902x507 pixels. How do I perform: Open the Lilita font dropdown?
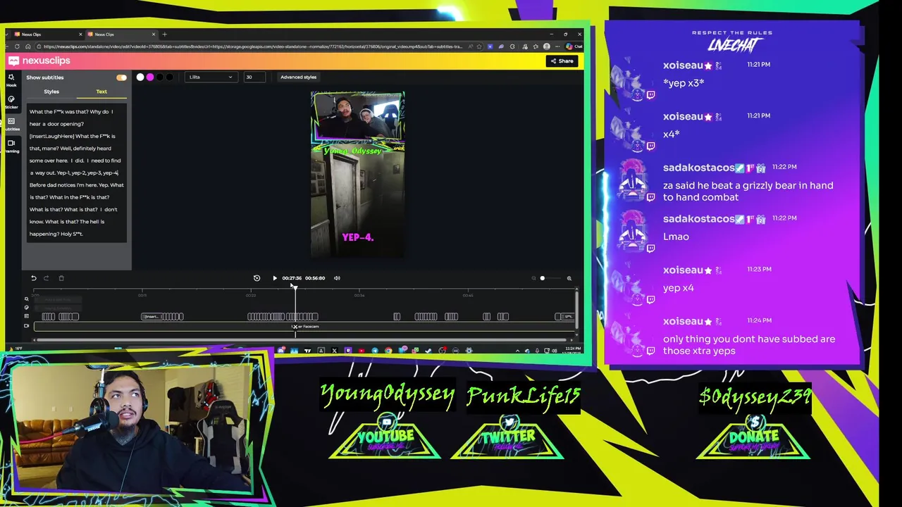point(211,77)
